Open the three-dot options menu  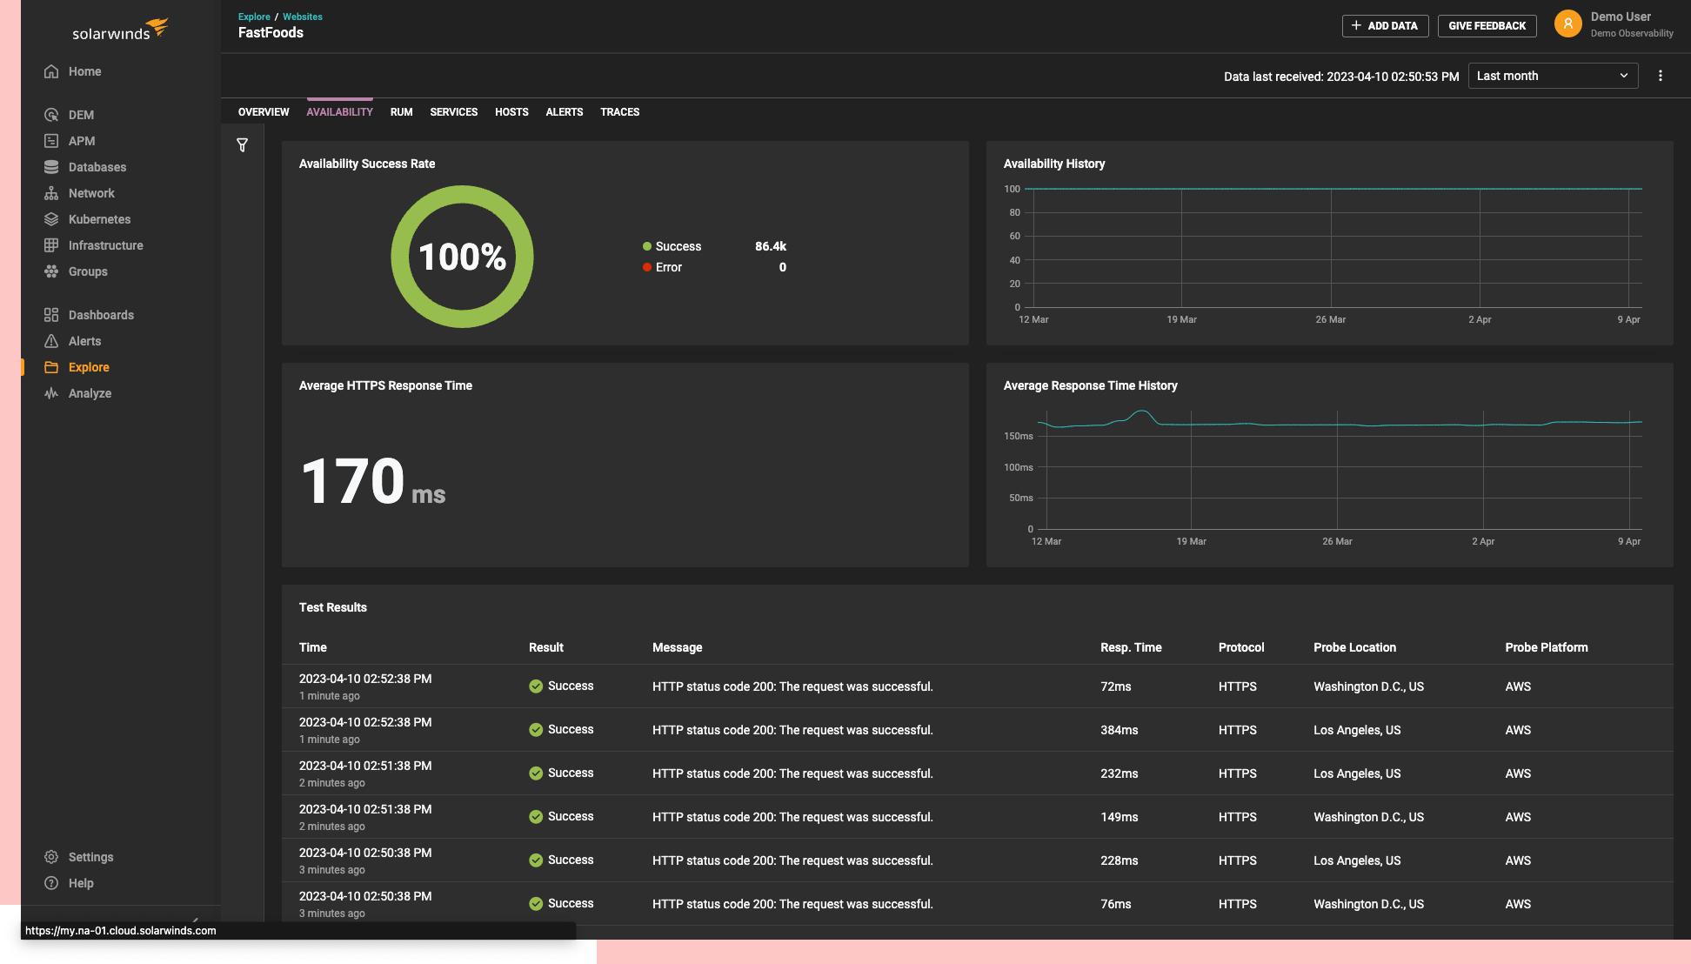(1660, 76)
